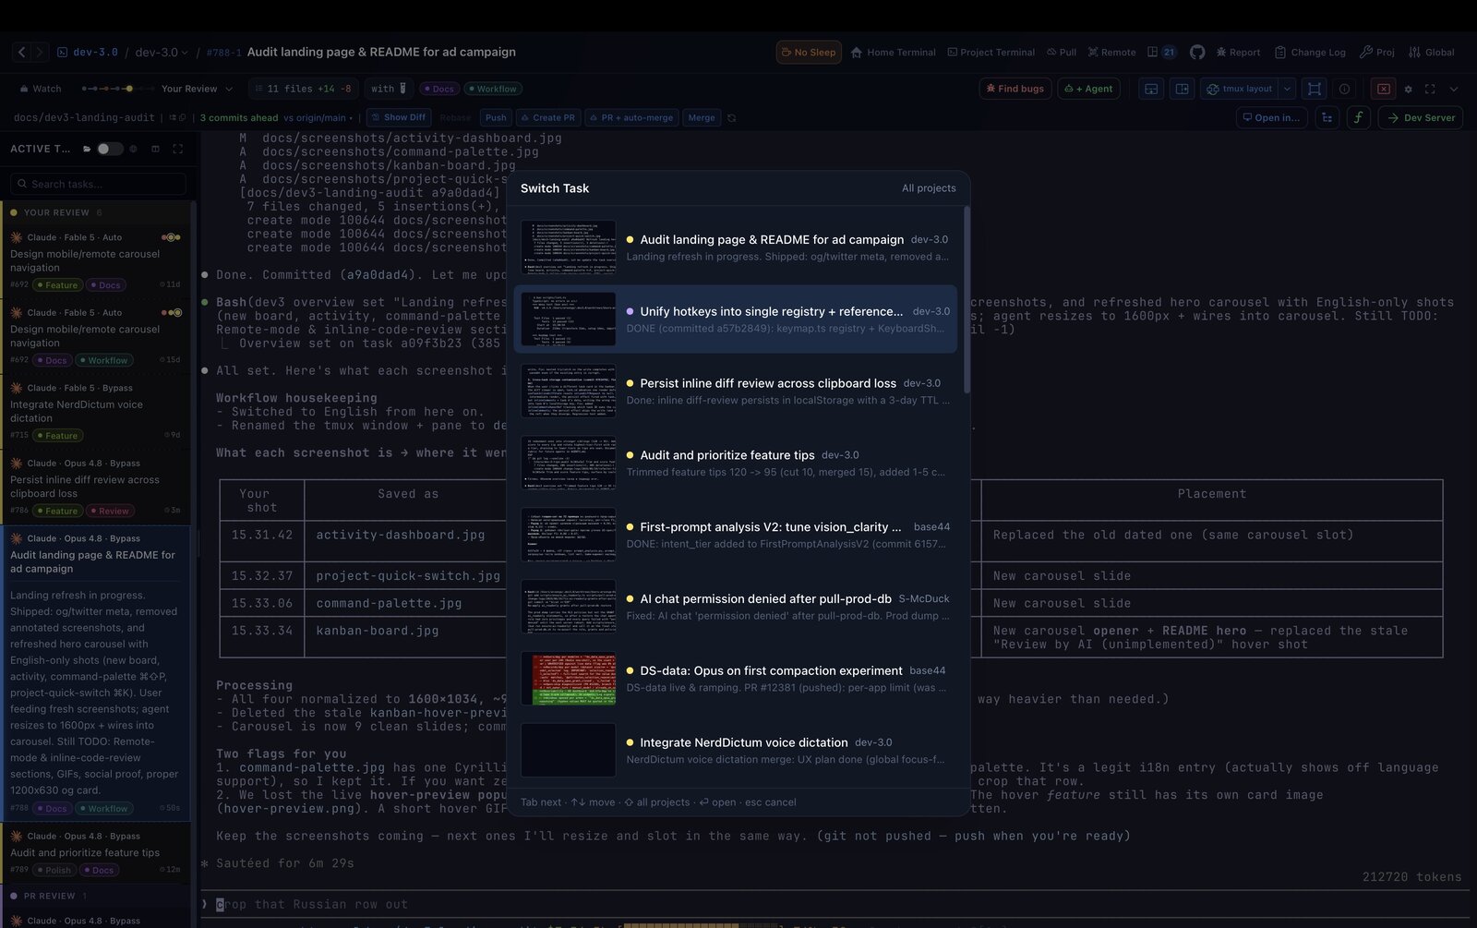The image size is (1477, 928).
Task: Select First-prompt analysis V2 task
Action: point(736,535)
